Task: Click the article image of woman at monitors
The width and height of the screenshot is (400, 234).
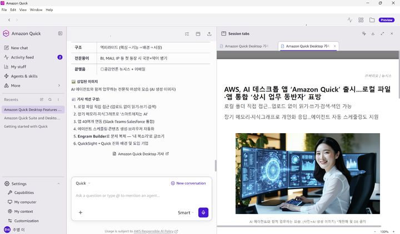Action: click(308, 174)
